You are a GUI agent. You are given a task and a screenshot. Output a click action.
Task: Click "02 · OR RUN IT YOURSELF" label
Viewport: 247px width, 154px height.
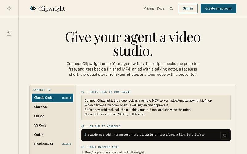(101, 126)
